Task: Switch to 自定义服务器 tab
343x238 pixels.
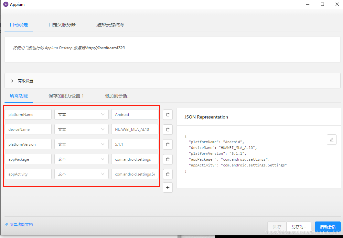Action: (62, 25)
